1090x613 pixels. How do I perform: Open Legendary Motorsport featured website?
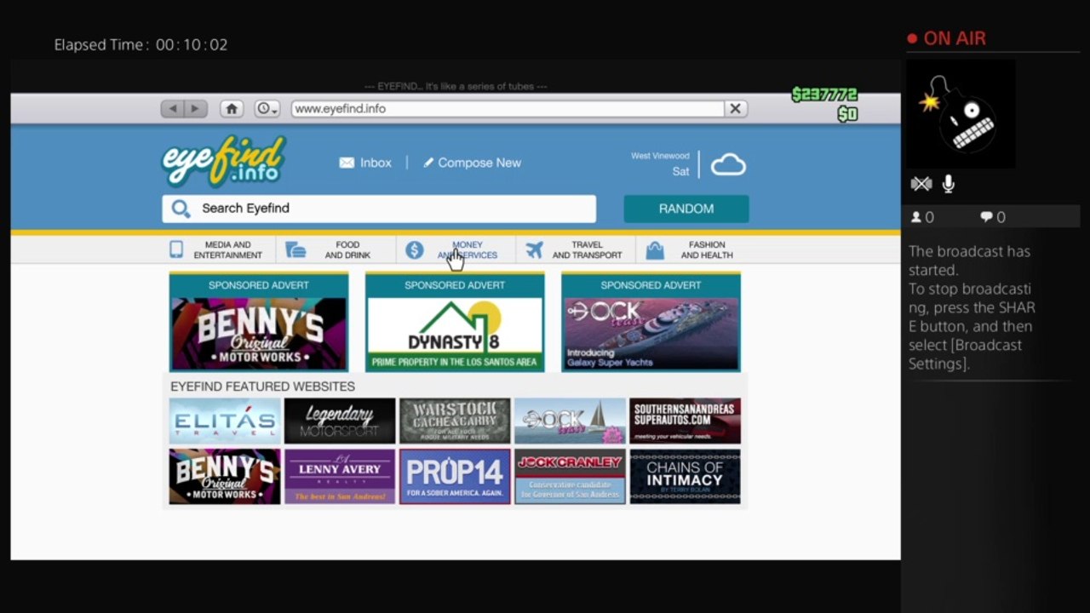click(340, 421)
